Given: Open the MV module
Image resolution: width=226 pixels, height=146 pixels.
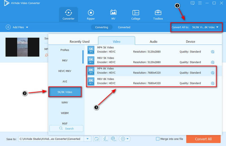Looking at the screenshot, I should [x=113, y=15].
